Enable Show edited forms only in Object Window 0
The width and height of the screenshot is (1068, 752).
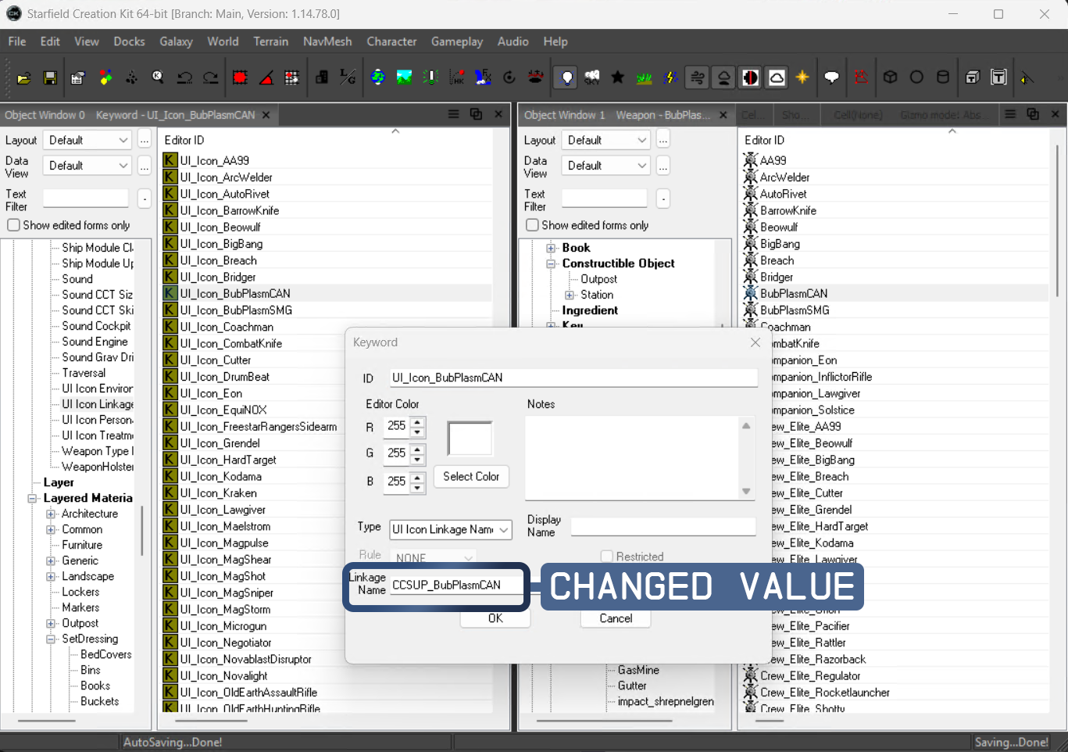pyautogui.click(x=13, y=224)
